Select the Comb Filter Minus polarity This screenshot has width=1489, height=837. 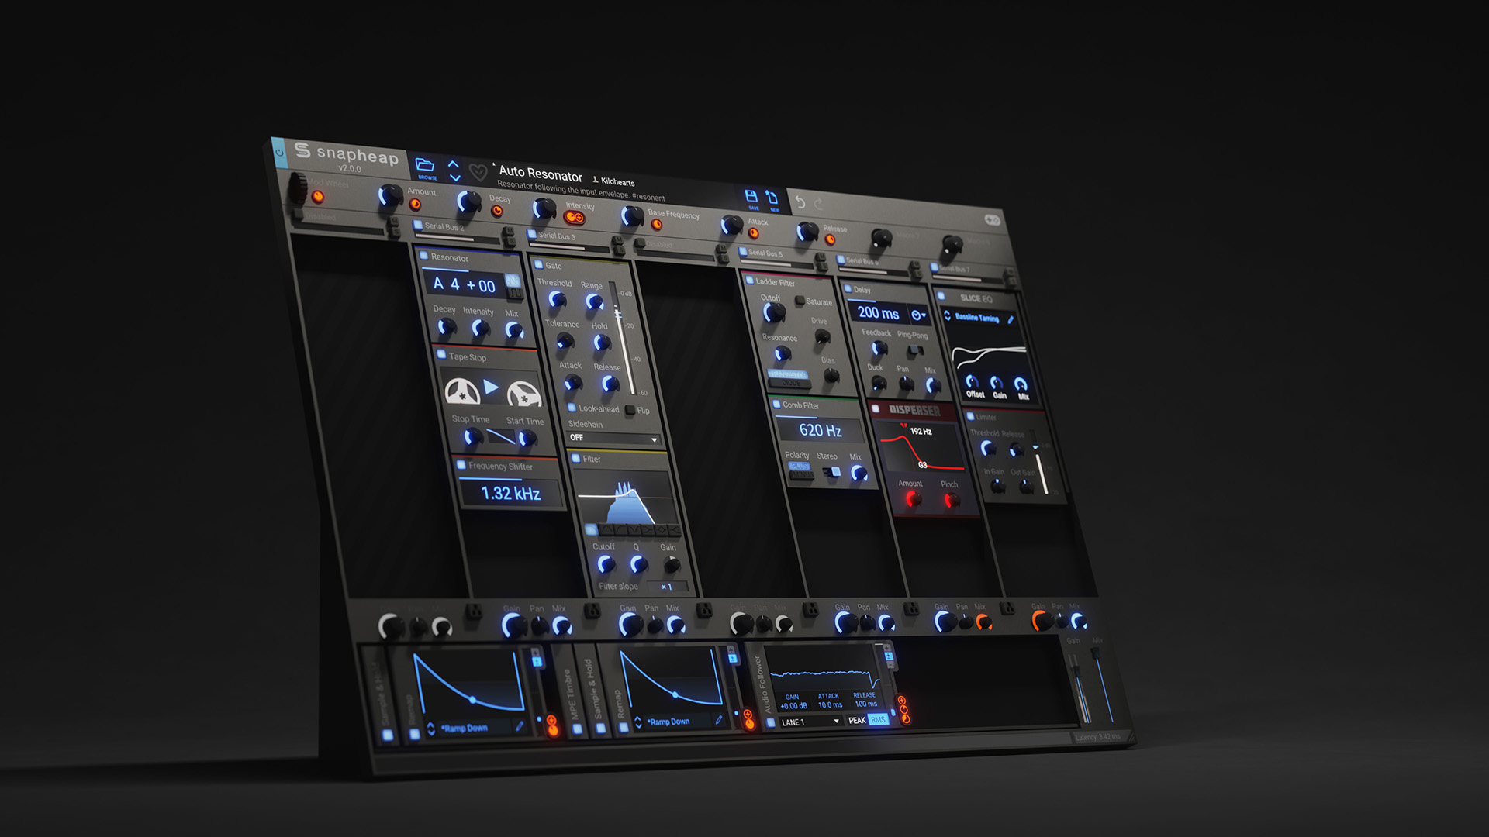802,475
